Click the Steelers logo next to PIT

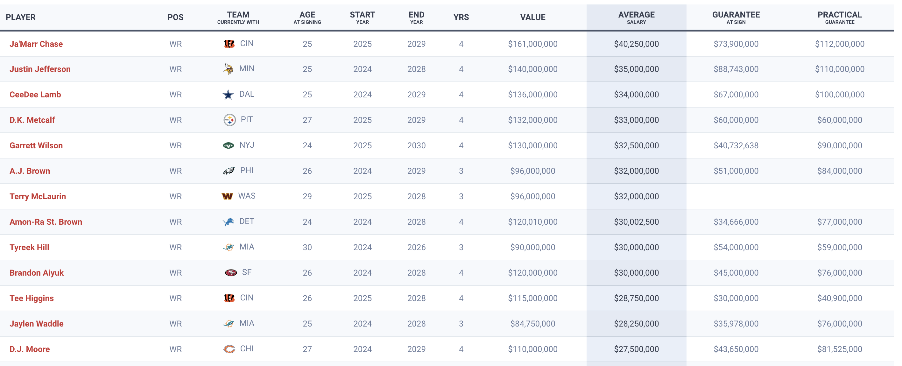pos(229,120)
